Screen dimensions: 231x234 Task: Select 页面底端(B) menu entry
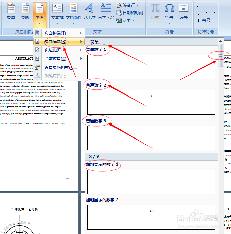[59, 41]
